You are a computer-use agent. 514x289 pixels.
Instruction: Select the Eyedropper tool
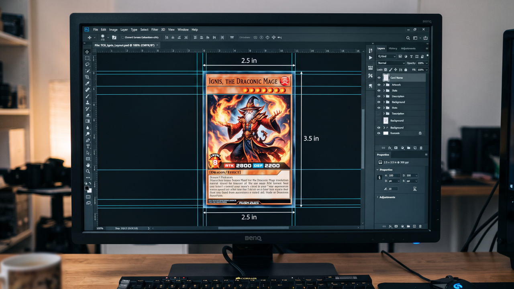pos(87,83)
